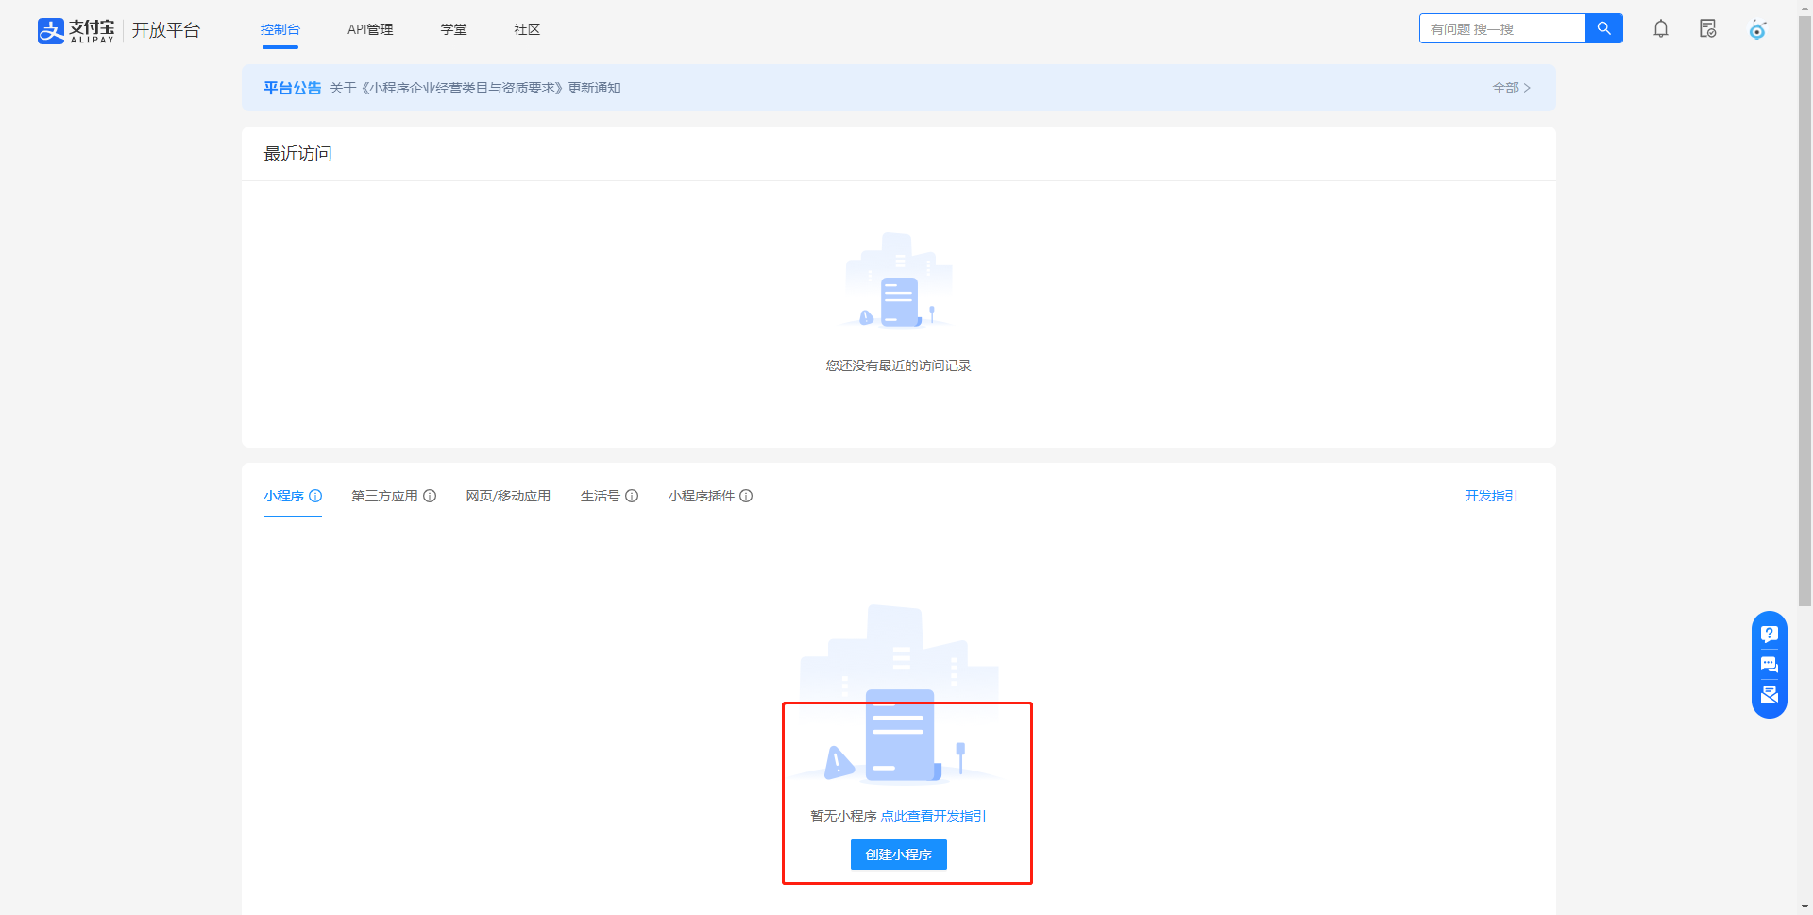Viewport: 1813px width, 915px height.
Task: Expand all announcements via 全部 >
Action: 1511,88
